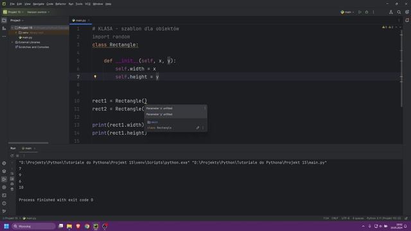This screenshot has height=231, width=411.
Task: Stop the running process in Run panel
Action: pyautogui.click(x=17, y=155)
